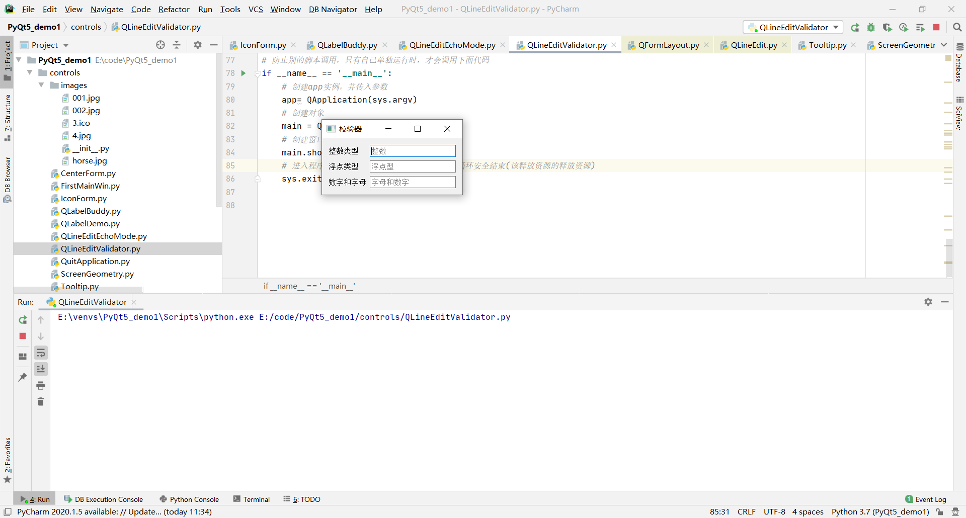Open DB Execution Console
The width and height of the screenshot is (966, 518).
104,499
